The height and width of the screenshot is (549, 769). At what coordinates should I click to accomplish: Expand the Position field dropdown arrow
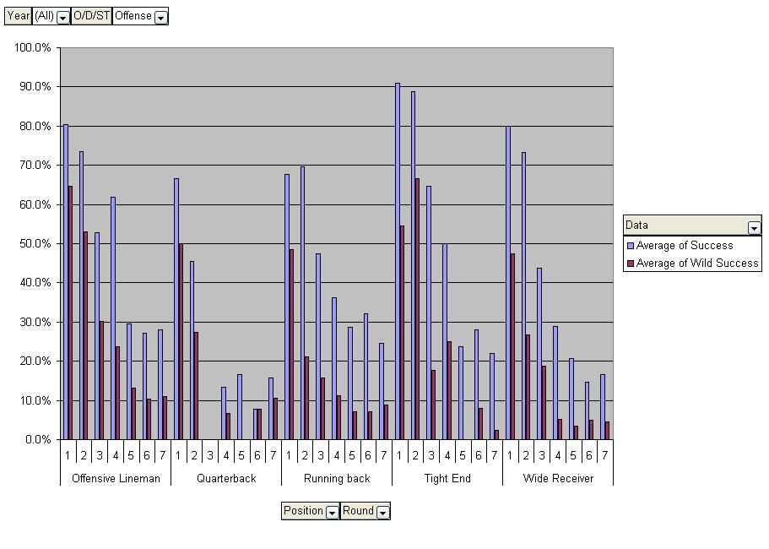332,513
